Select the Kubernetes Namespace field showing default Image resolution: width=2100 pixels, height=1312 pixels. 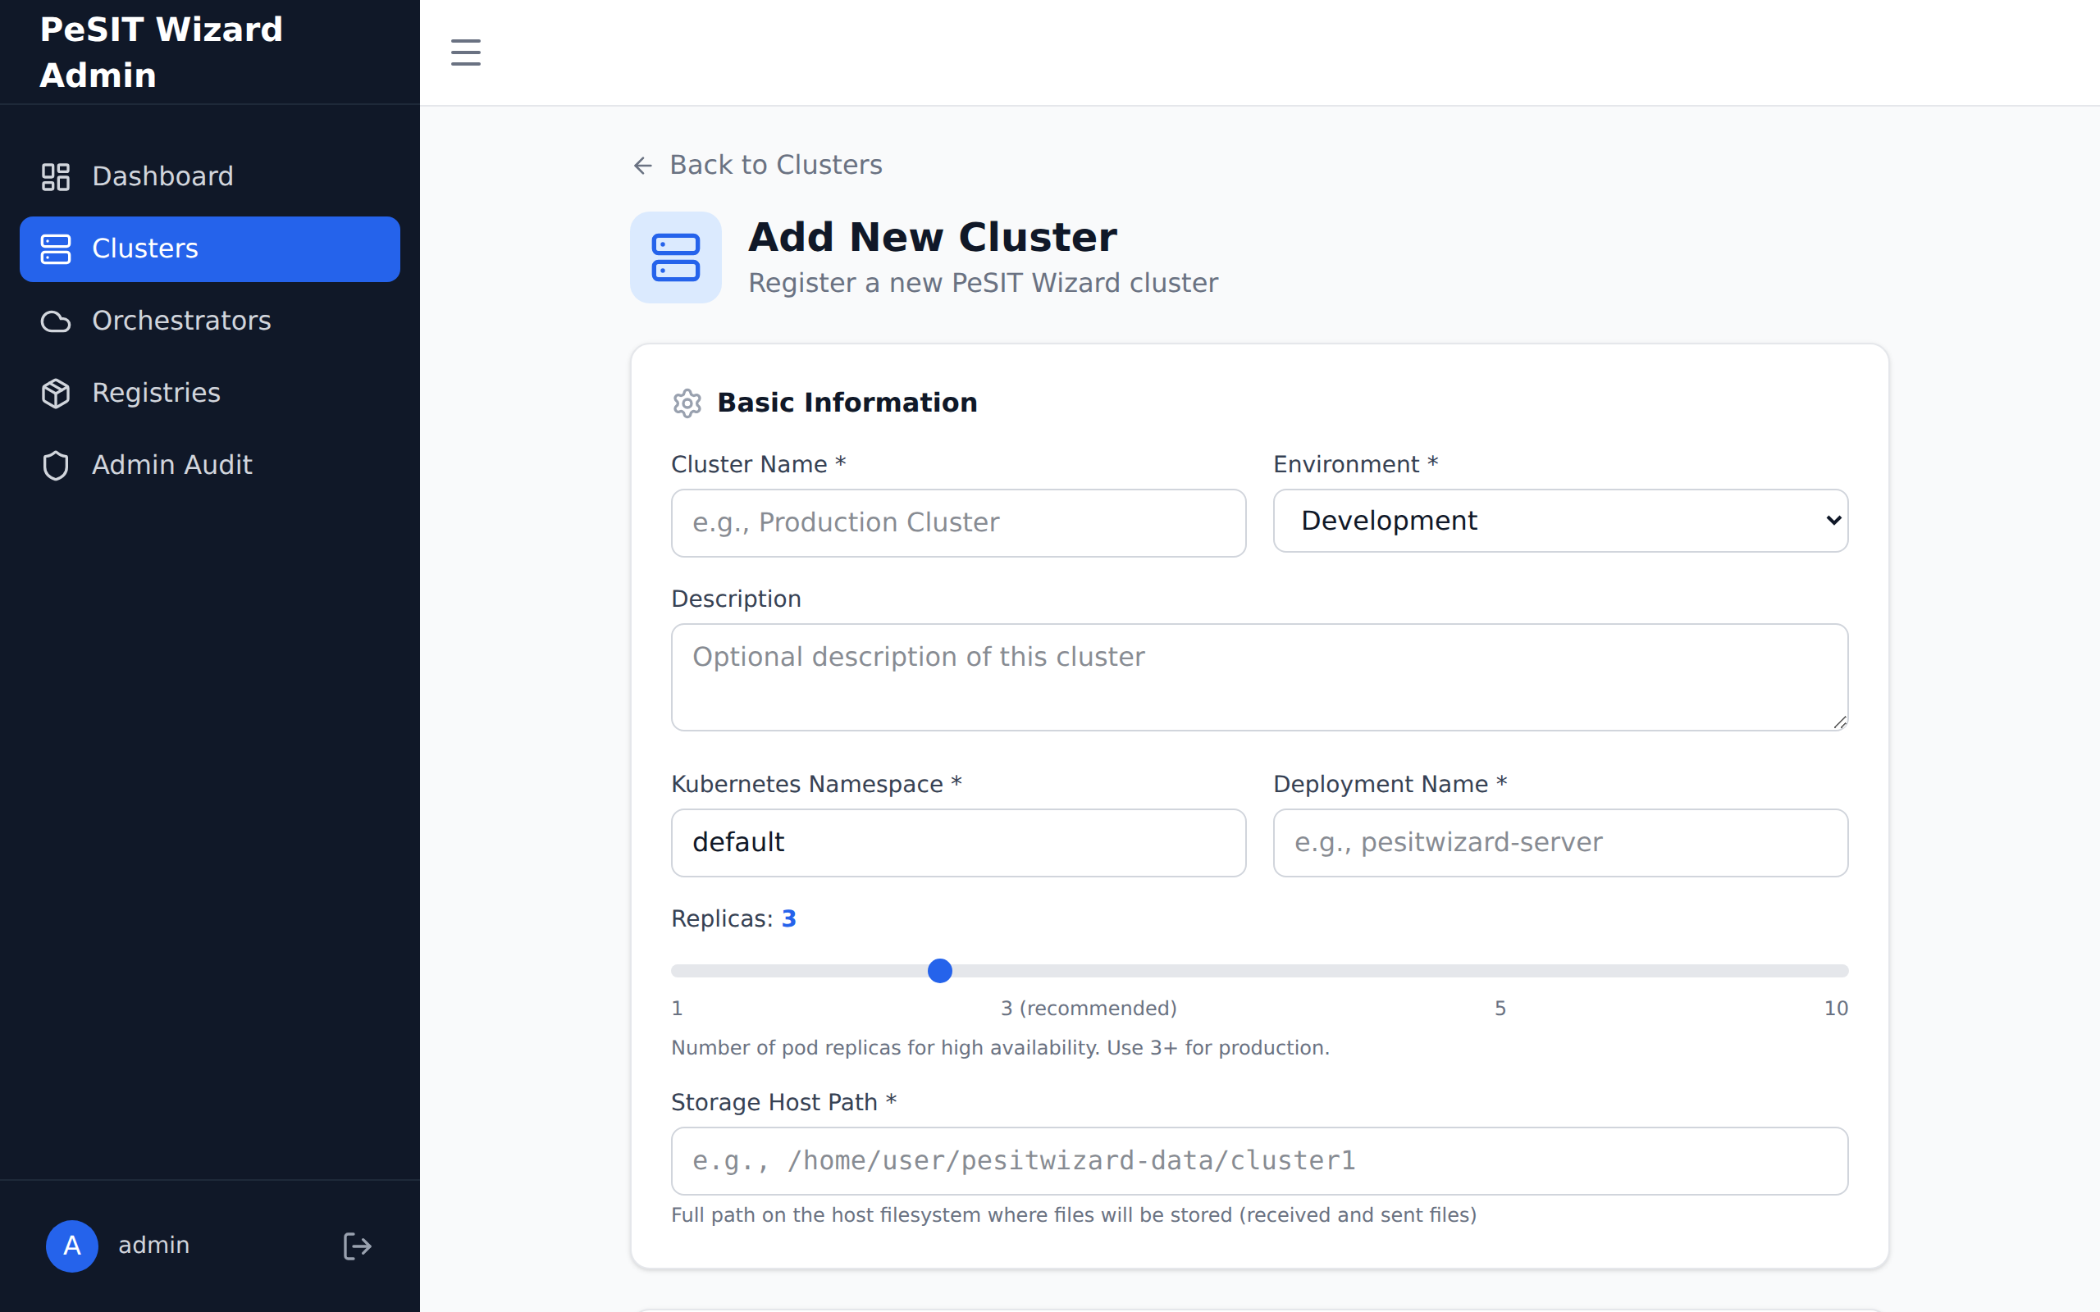coord(957,841)
